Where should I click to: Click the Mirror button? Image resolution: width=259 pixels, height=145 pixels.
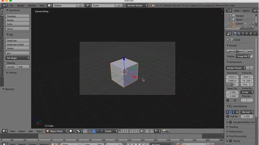tap(17, 29)
